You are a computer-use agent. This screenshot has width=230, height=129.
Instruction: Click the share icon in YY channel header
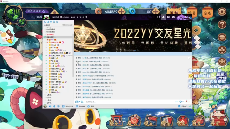point(83,17)
